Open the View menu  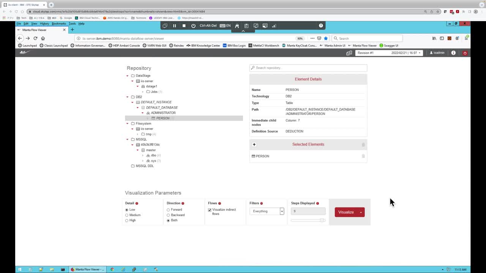34,24
